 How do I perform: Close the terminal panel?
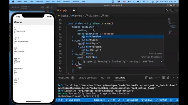pos(177,78)
